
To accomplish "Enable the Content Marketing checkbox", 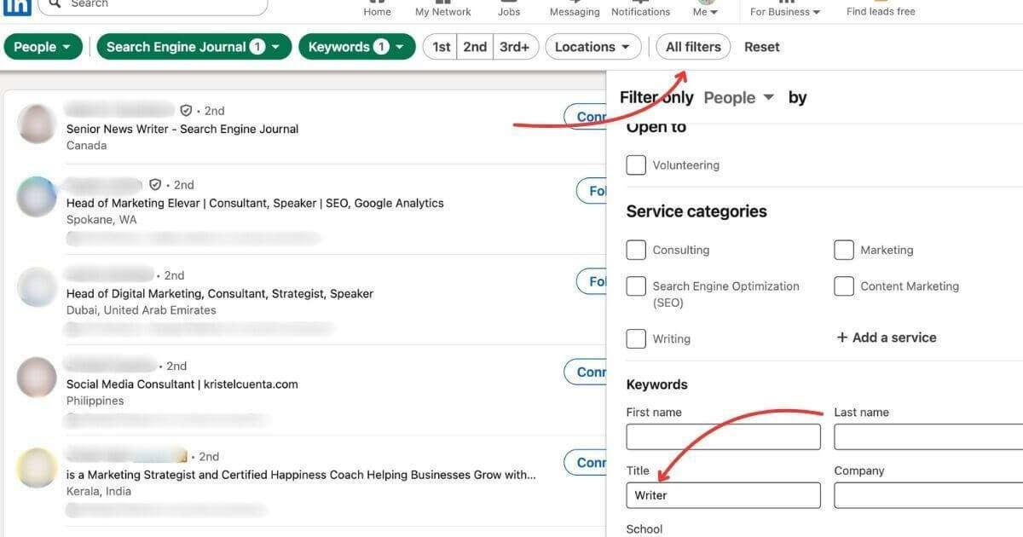I will (844, 286).
